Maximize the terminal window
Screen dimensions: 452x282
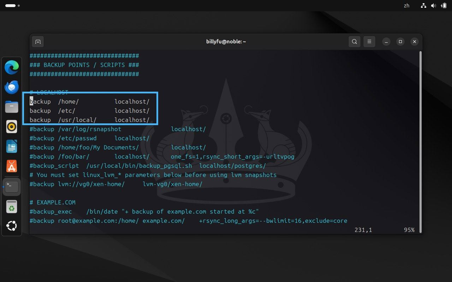click(400, 42)
